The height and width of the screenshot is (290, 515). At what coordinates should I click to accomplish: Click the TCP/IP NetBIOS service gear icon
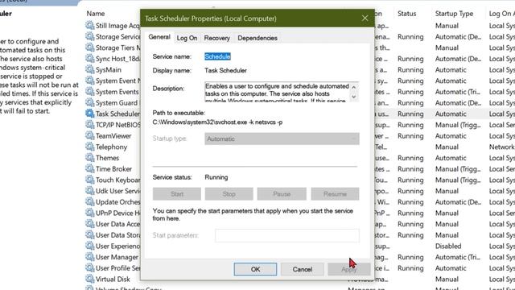tap(89, 125)
